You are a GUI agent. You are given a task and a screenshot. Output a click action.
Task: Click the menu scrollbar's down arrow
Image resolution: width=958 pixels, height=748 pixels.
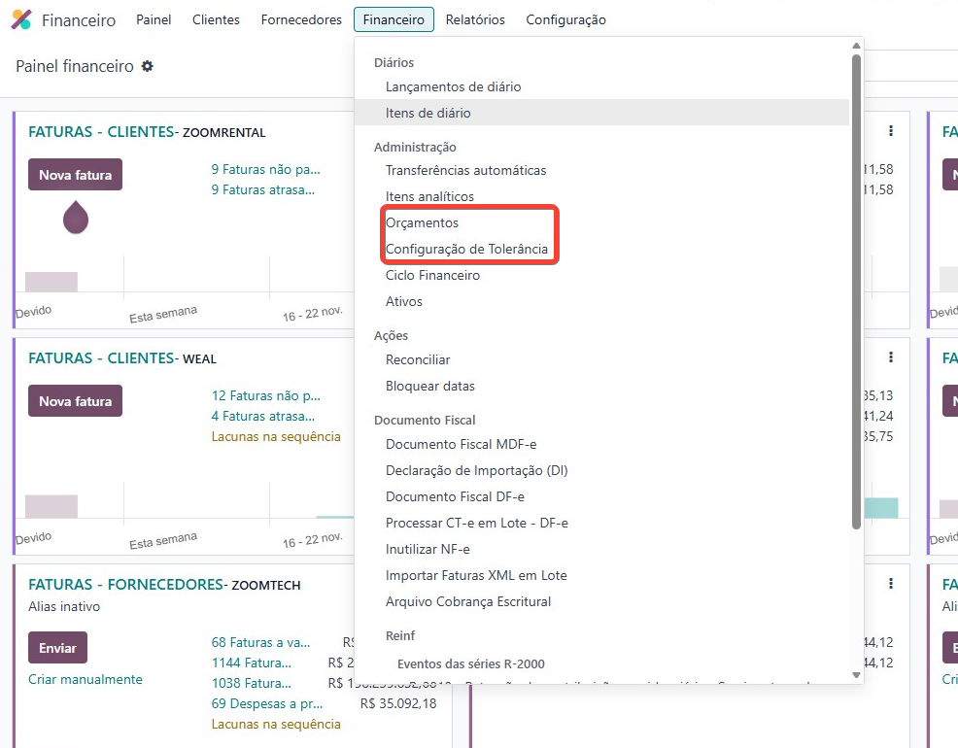coord(856,674)
